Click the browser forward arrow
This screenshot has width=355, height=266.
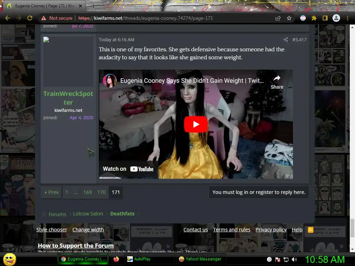(x=19, y=18)
